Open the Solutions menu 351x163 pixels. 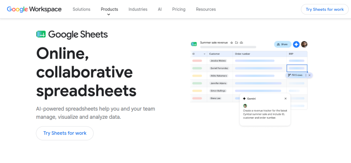[x=82, y=9]
